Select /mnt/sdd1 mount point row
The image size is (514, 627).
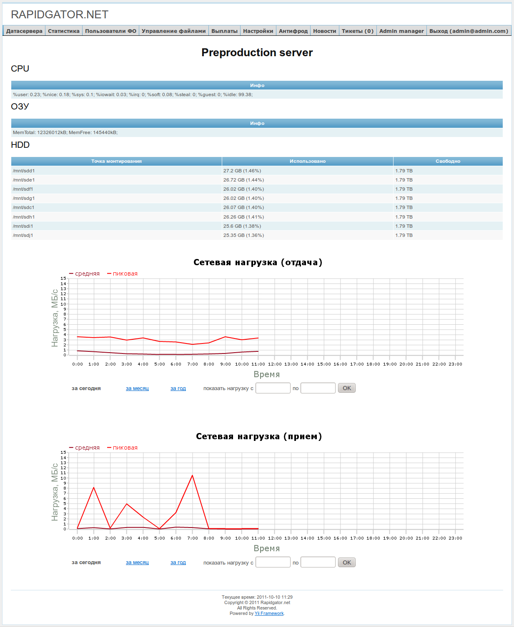(x=257, y=171)
